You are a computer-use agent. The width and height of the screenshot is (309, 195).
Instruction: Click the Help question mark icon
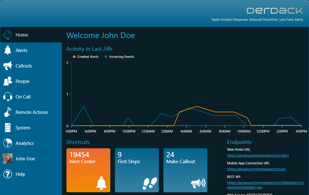pos(8,174)
